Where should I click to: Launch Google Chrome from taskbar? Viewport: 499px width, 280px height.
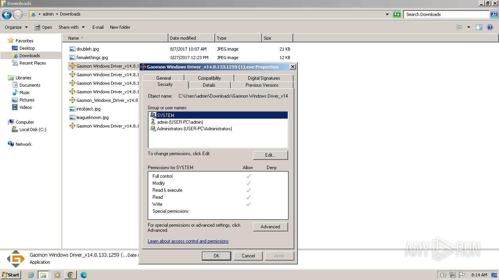(71, 275)
